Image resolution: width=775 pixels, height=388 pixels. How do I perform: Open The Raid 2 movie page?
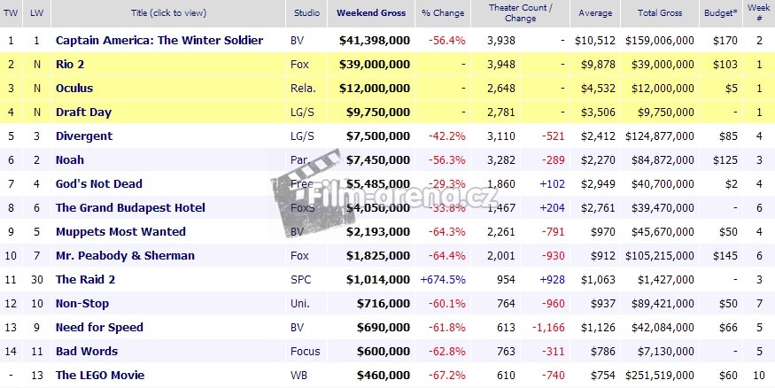pos(86,280)
